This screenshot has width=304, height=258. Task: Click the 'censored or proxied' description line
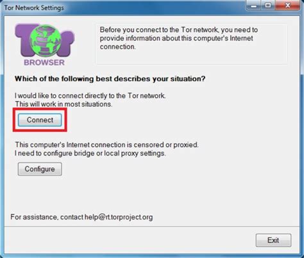point(106,145)
